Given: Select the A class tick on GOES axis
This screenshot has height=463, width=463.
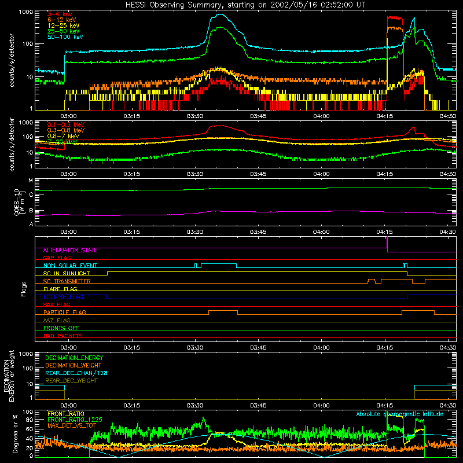Looking at the screenshot, I should [31, 224].
